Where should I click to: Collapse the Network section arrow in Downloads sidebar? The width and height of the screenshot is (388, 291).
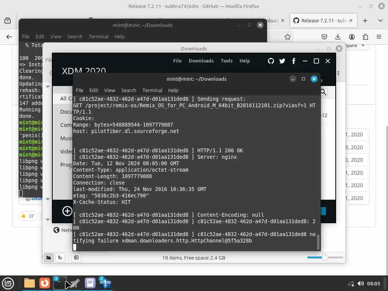(x=48, y=220)
